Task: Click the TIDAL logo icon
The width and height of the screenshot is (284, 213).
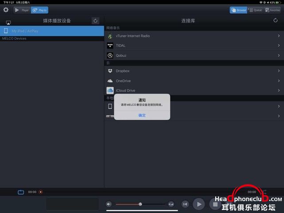Action: pyautogui.click(x=110, y=45)
